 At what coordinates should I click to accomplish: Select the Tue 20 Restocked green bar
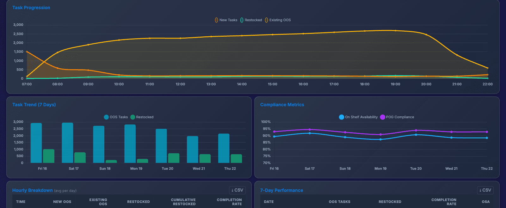174,158
